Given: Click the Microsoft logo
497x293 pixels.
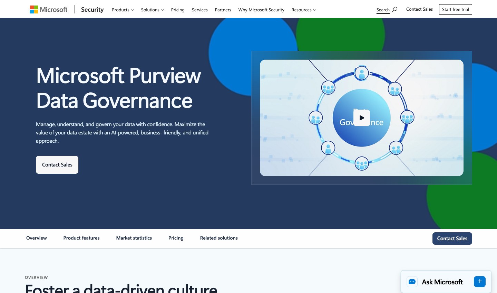Looking at the screenshot, I should point(49,10).
